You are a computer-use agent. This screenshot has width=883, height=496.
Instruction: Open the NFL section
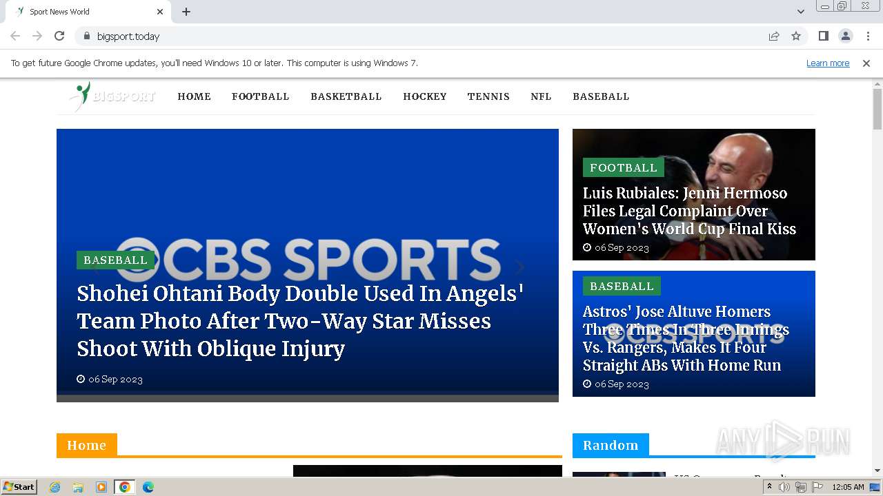pos(541,96)
